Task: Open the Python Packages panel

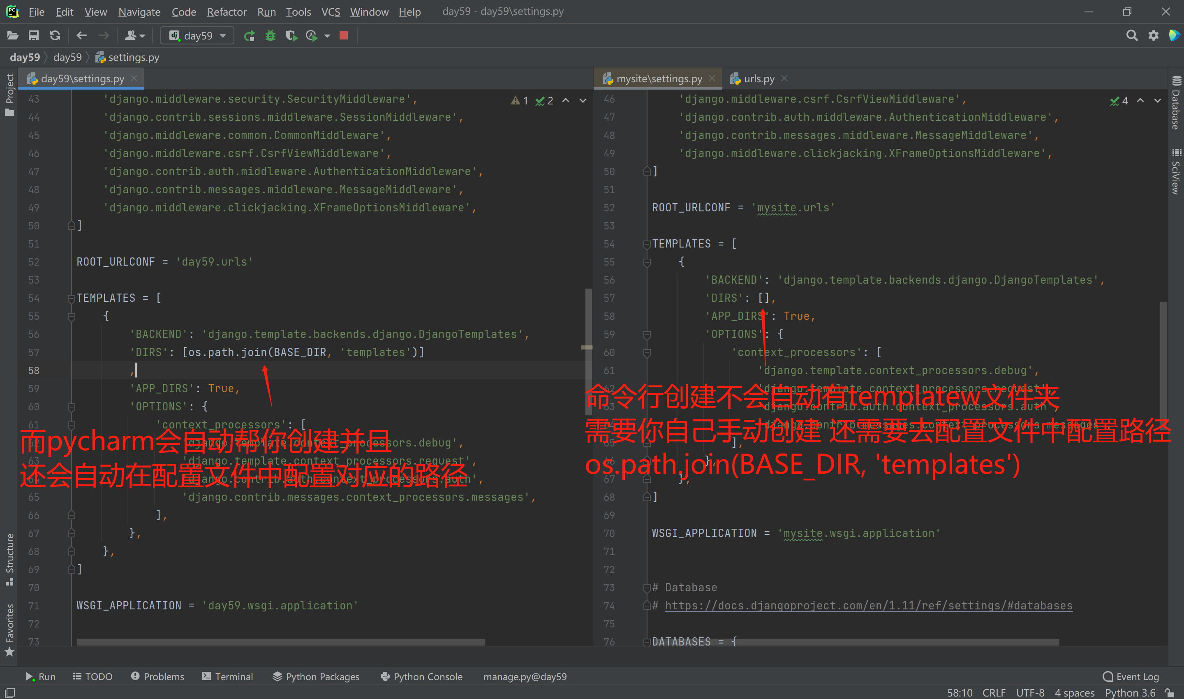Action: [x=316, y=676]
